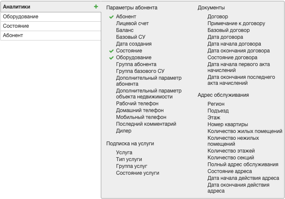Image resolution: width=285 pixels, height=199 pixels.
Task: Select Абонент row in Аналитики list
Action: (51, 35)
